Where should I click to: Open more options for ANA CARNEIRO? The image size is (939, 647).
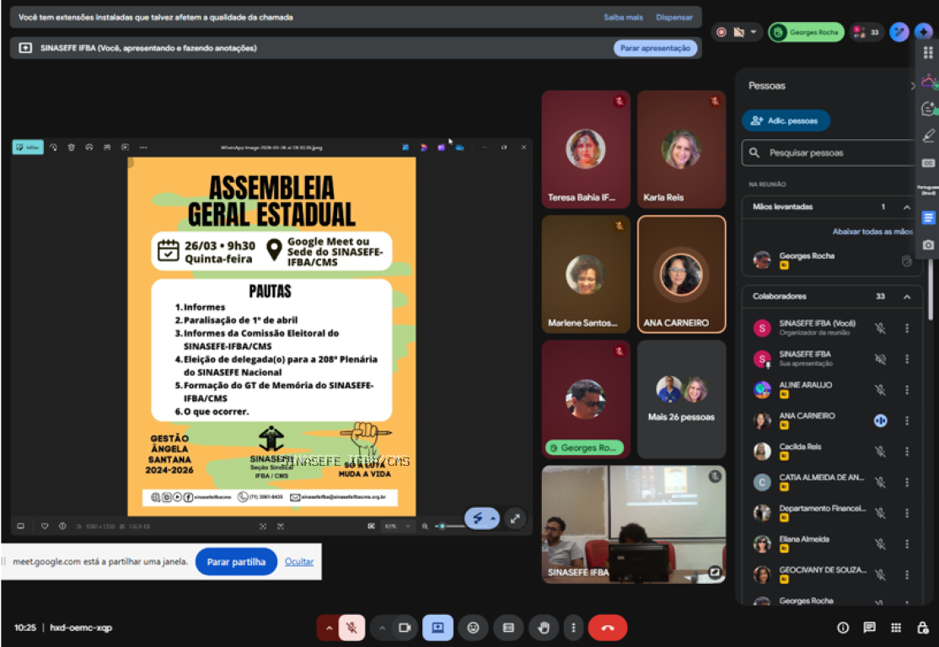click(x=907, y=420)
